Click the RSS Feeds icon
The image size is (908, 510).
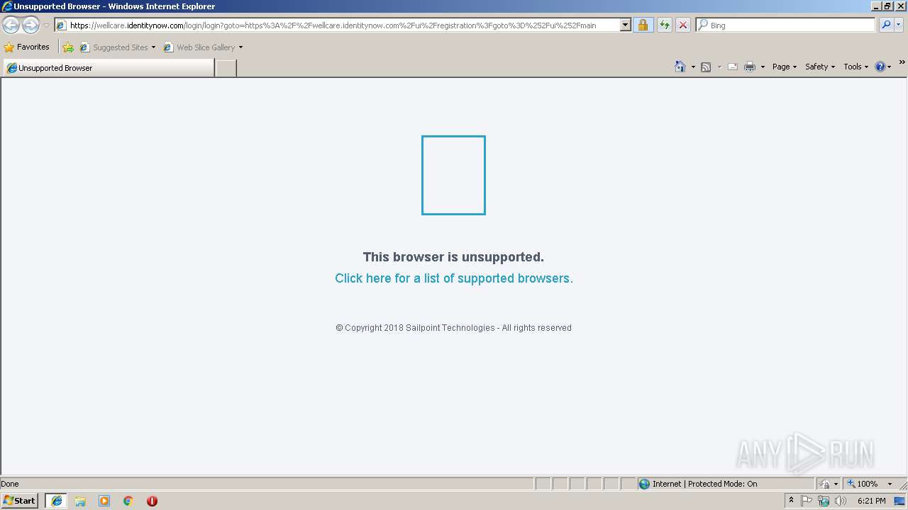coord(706,67)
